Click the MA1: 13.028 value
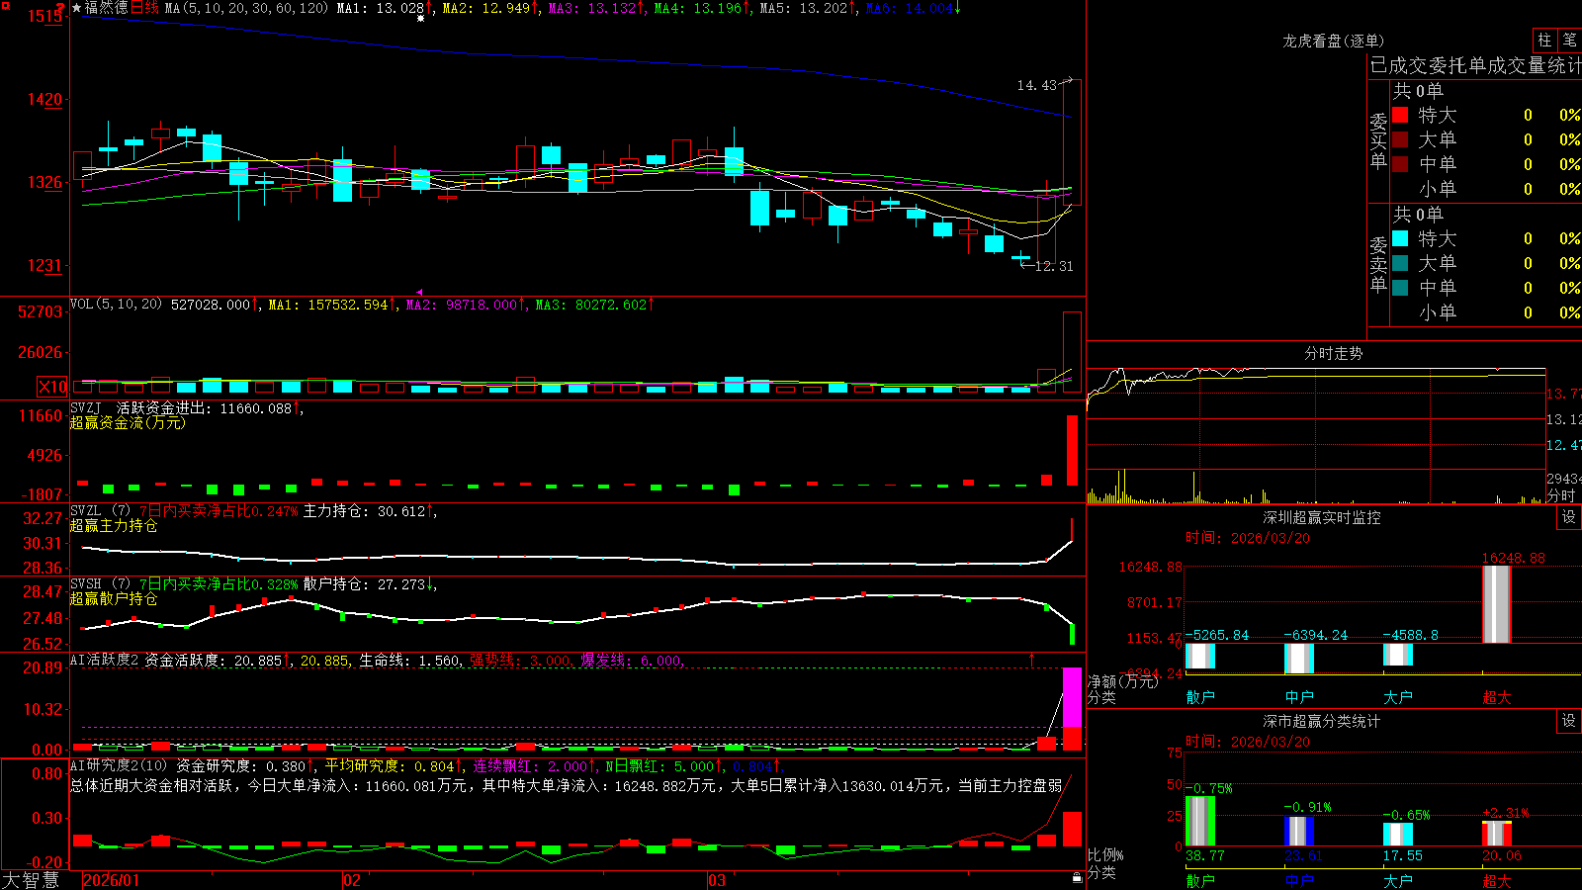1582x890 pixels. pos(381,8)
